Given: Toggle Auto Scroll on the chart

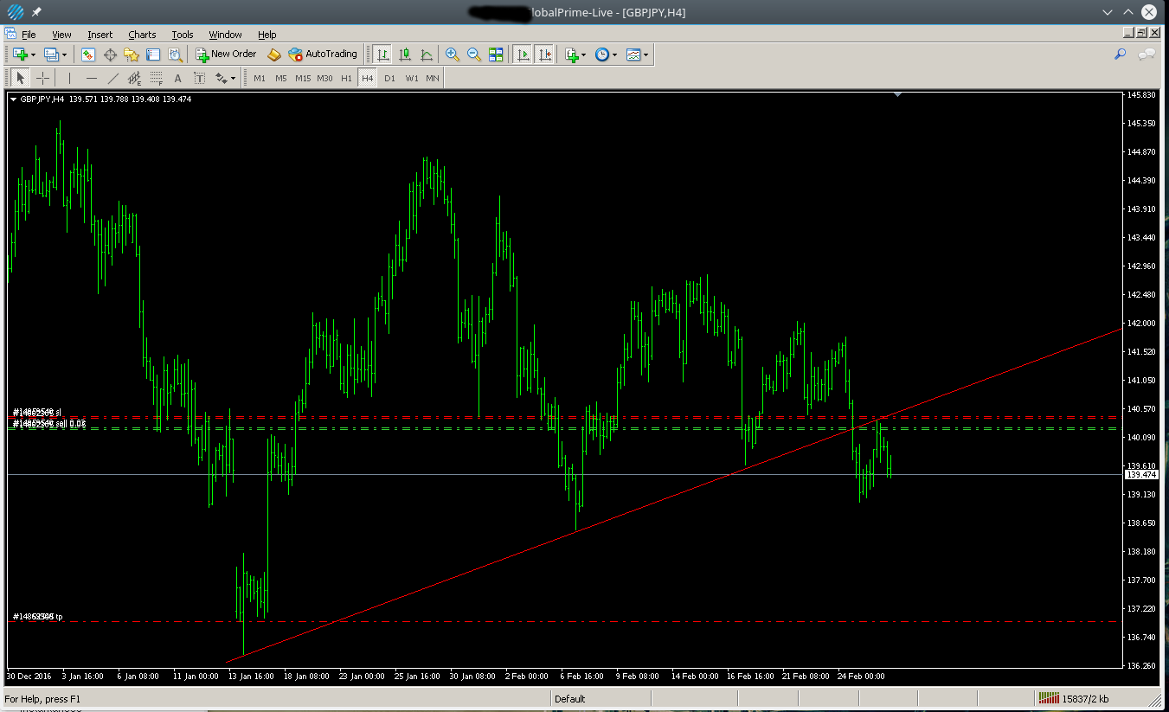Looking at the screenshot, I should (523, 54).
